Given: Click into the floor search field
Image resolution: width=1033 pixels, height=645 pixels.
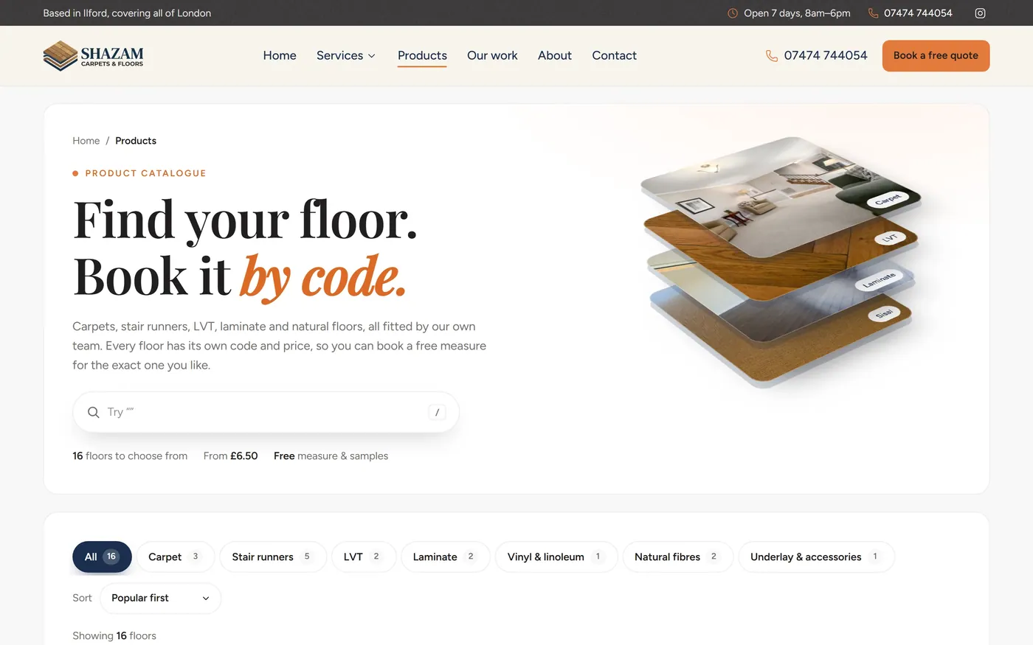Looking at the screenshot, I should (266, 412).
